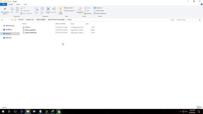Viewport: 203px width, 114px height.
Task: Pin folder to Quick access
Action: point(5,11)
